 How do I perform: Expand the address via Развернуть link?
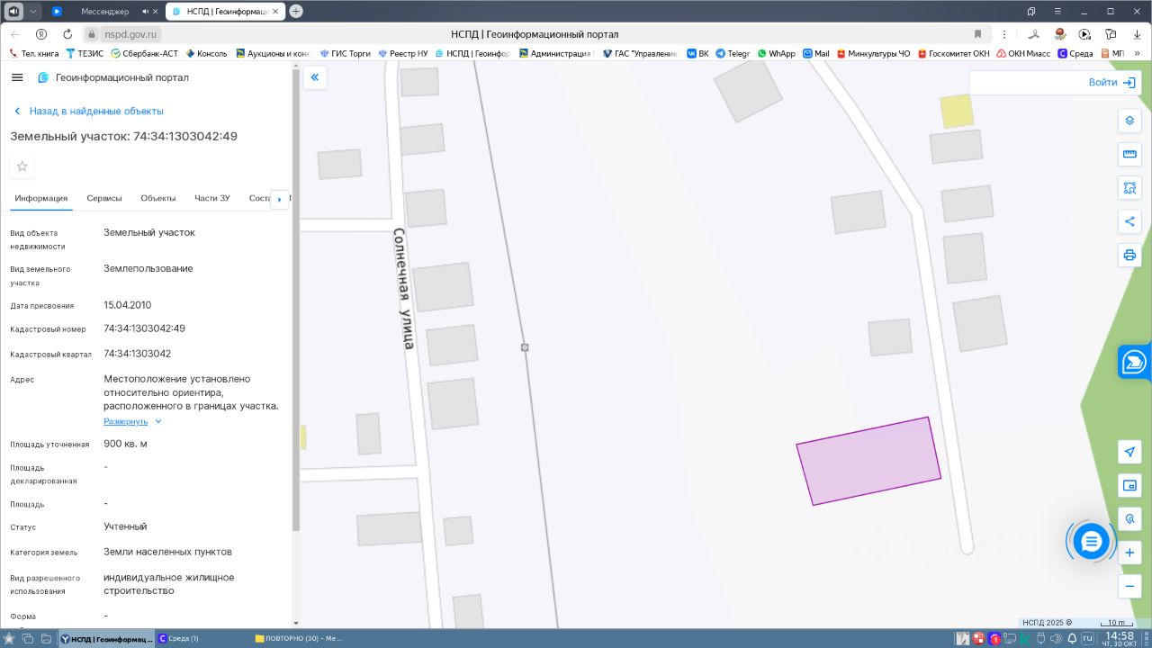click(126, 421)
